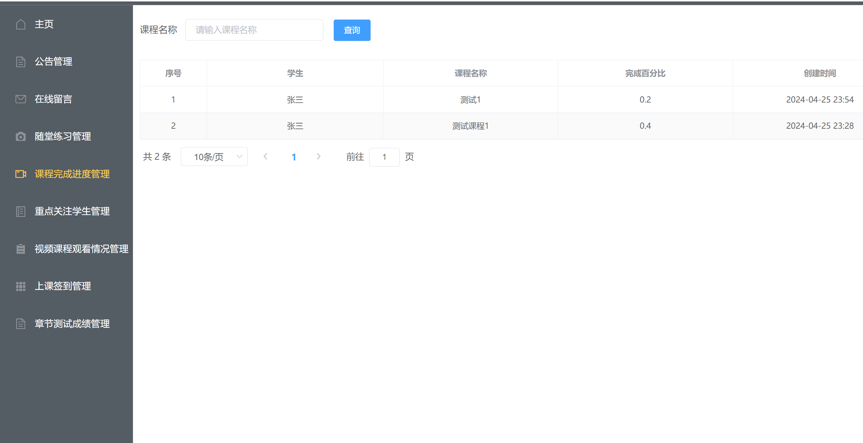
Task: Select the notebook icon beside 重点关注学生管理
Action: [21, 211]
